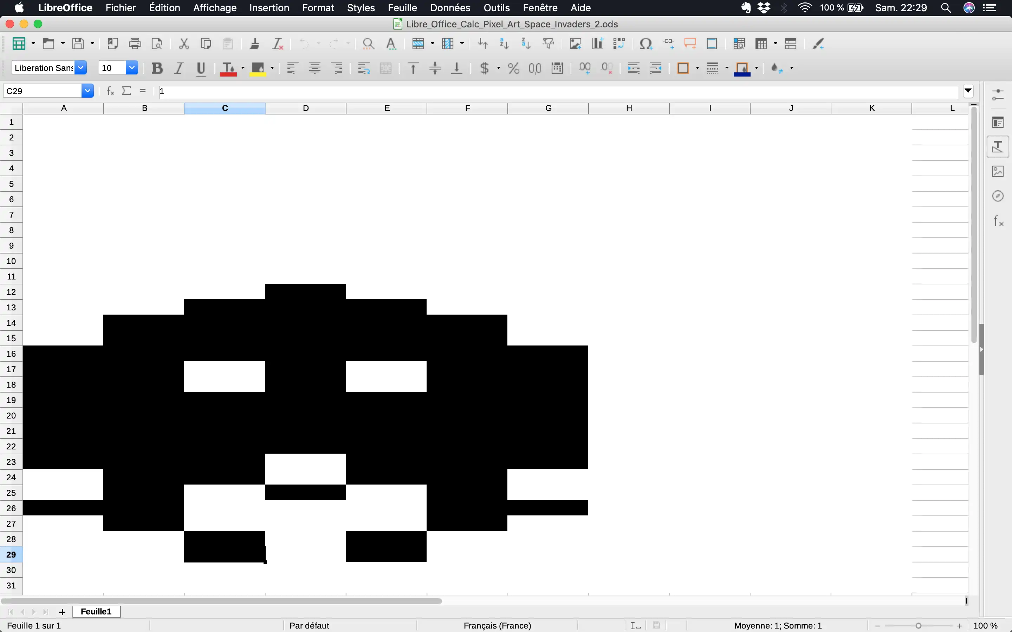
Task: Open the font name dropdown
Action: 81,68
